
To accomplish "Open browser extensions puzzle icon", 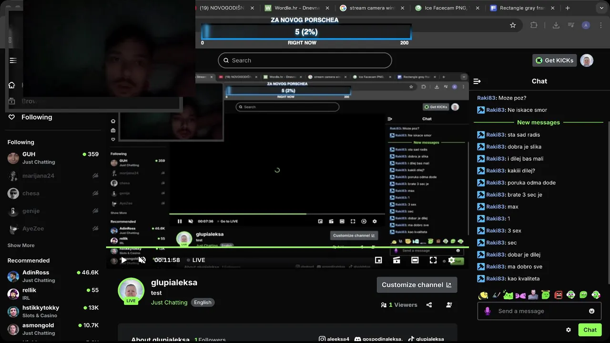I will [x=534, y=25].
